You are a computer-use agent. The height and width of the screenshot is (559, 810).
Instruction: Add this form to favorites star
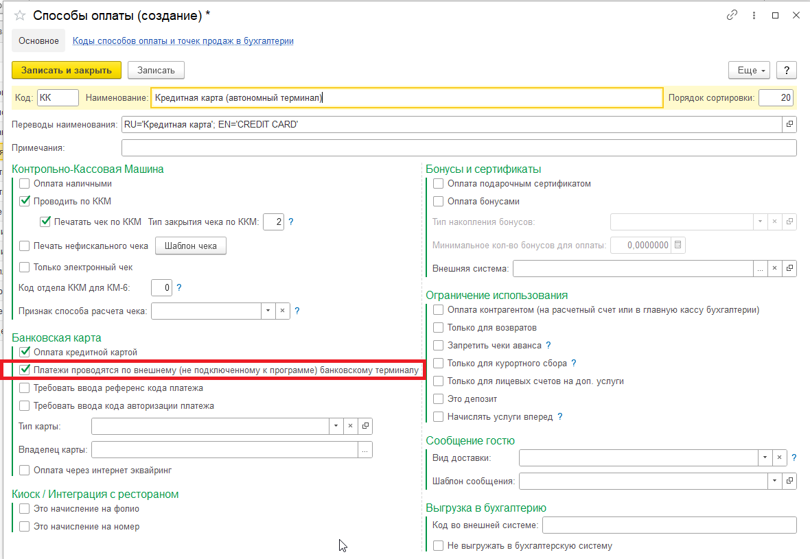pyautogui.click(x=21, y=15)
